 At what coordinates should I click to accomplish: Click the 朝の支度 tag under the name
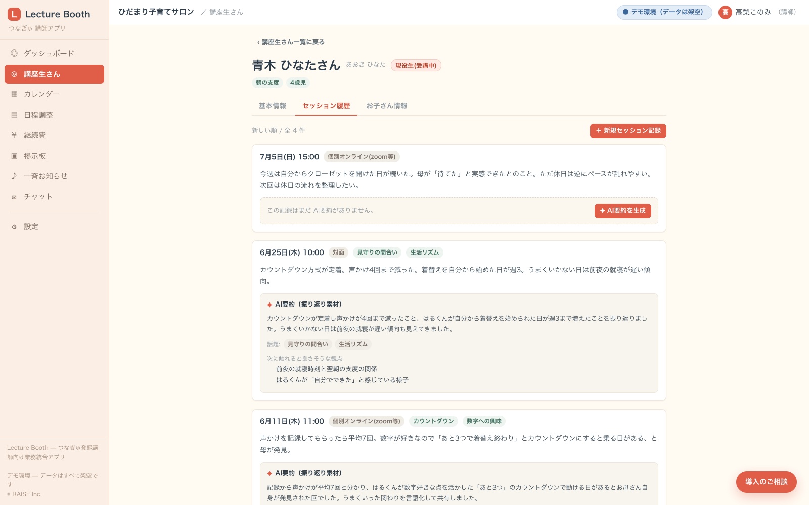[267, 83]
